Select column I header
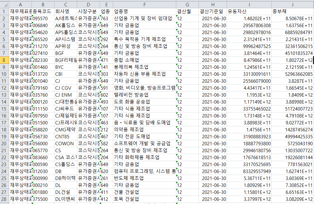 coord(249,4)
